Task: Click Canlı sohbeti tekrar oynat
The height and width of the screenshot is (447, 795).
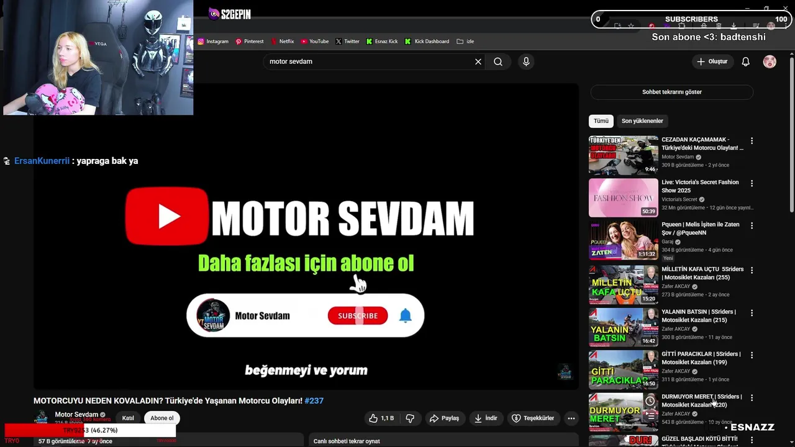Action: (347, 441)
